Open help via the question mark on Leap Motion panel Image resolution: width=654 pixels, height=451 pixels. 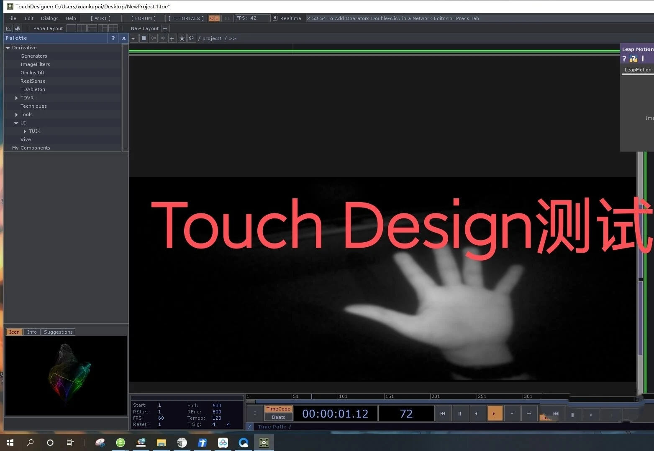click(x=624, y=58)
